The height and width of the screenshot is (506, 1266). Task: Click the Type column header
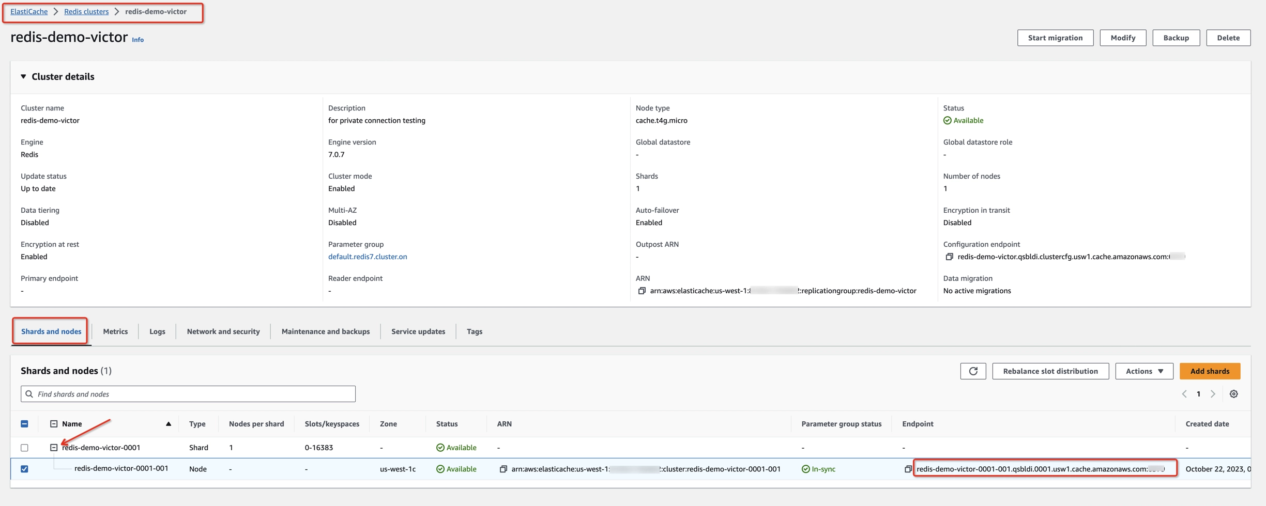(197, 424)
